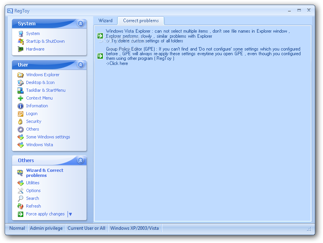Open TaskBar & StartMenu settings
The width and height of the screenshot is (323, 243).
[46, 90]
